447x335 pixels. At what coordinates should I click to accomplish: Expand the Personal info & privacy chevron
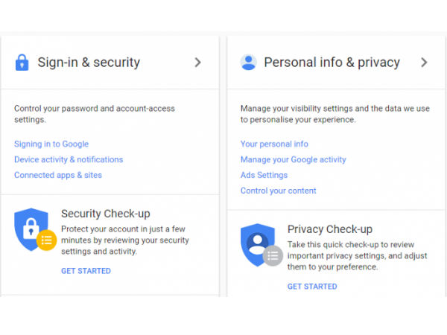(x=424, y=63)
